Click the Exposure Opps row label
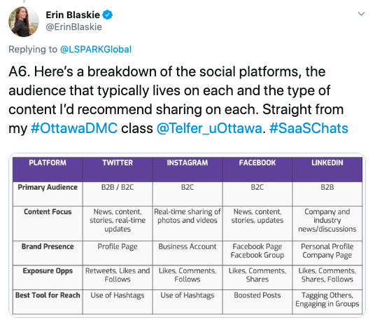The height and width of the screenshot is (327, 375). tap(48, 271)
